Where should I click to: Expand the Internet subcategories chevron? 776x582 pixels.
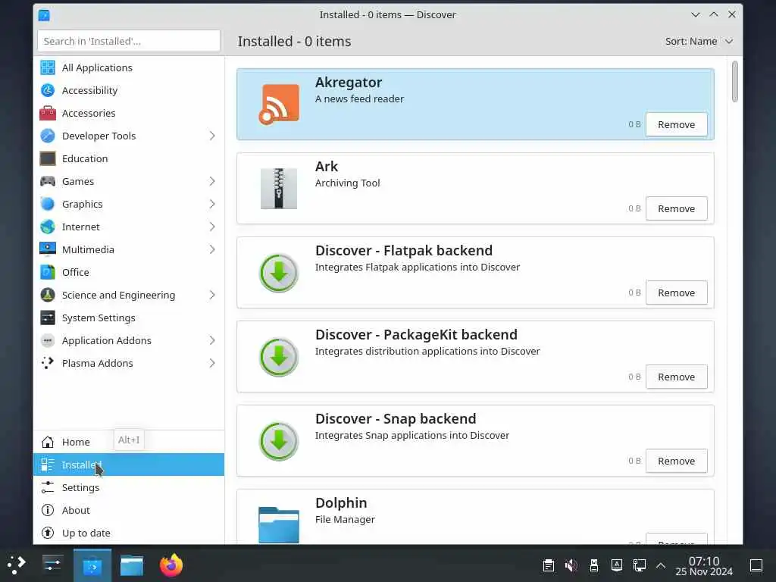(212, 227)
